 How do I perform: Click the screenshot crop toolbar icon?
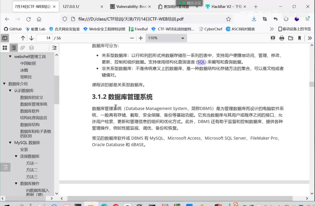[265, 19]
